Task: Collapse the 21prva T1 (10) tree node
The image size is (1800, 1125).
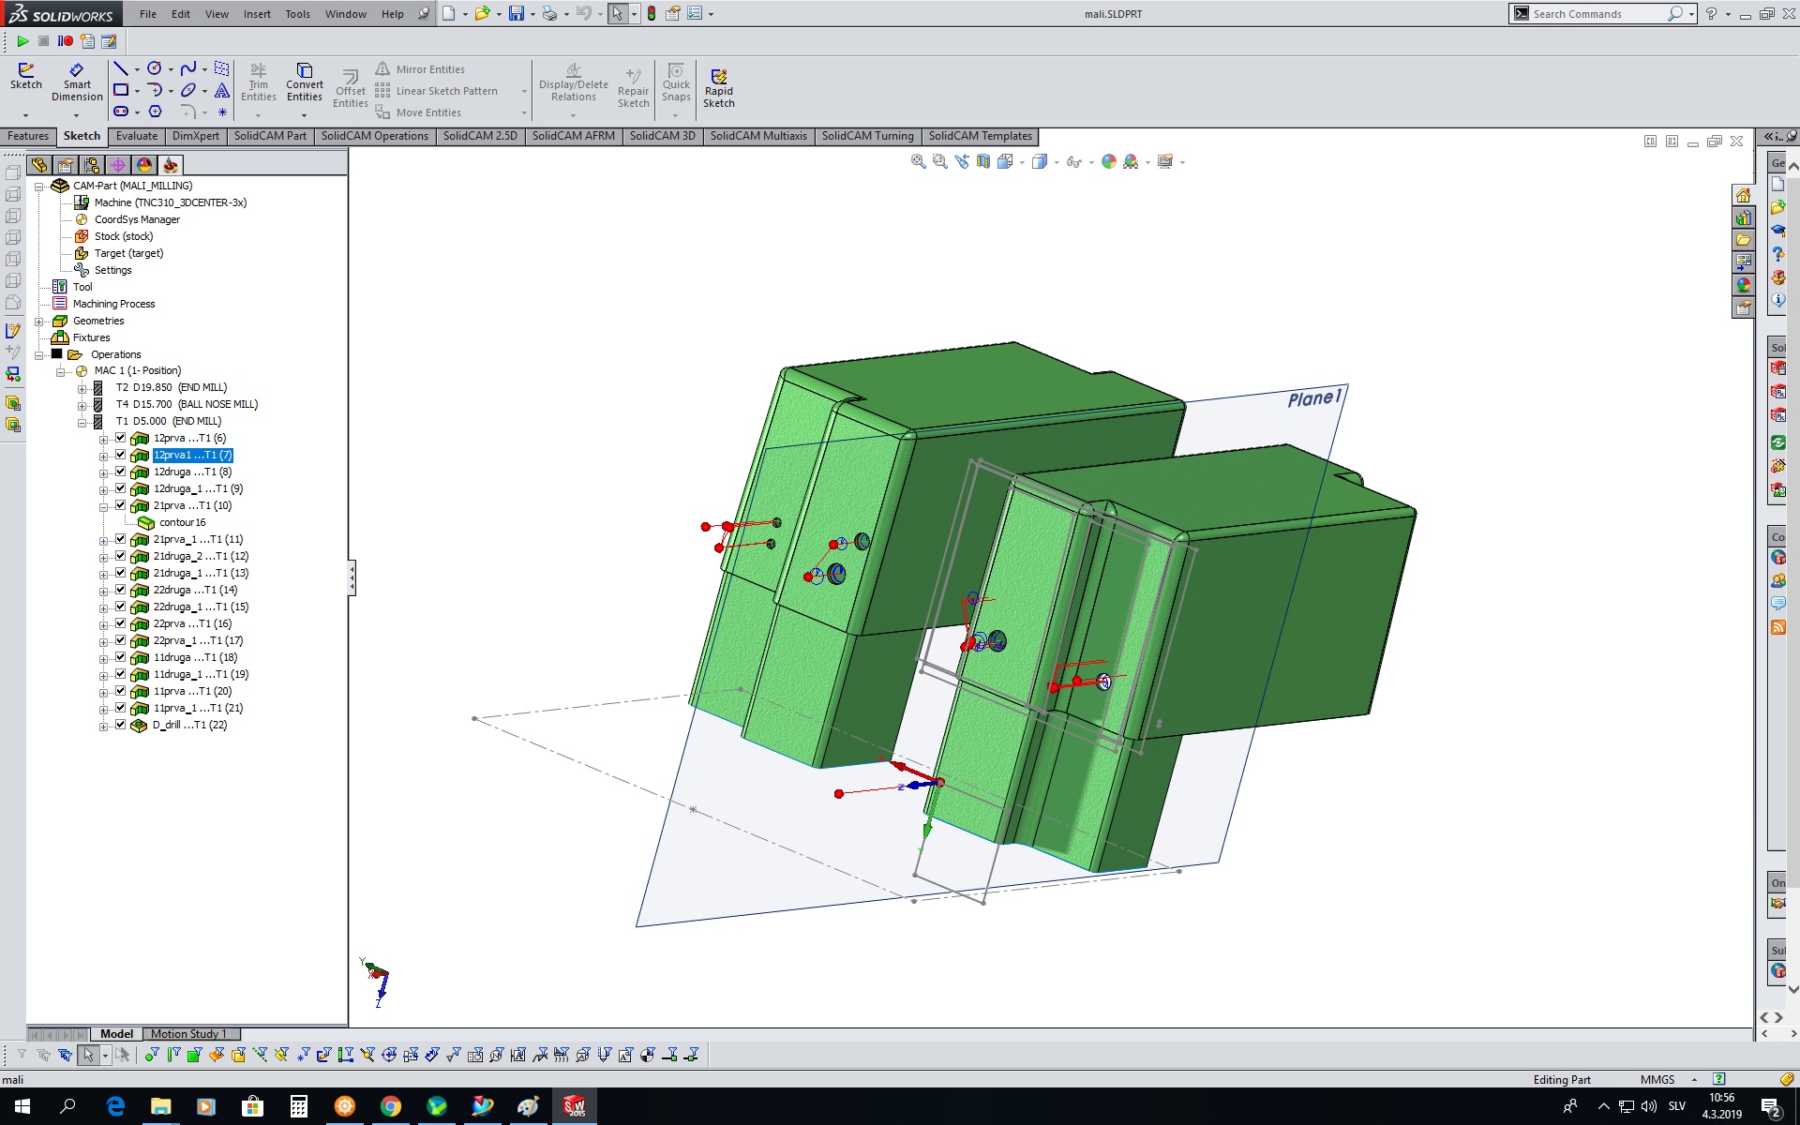Action: coord(104,506)
